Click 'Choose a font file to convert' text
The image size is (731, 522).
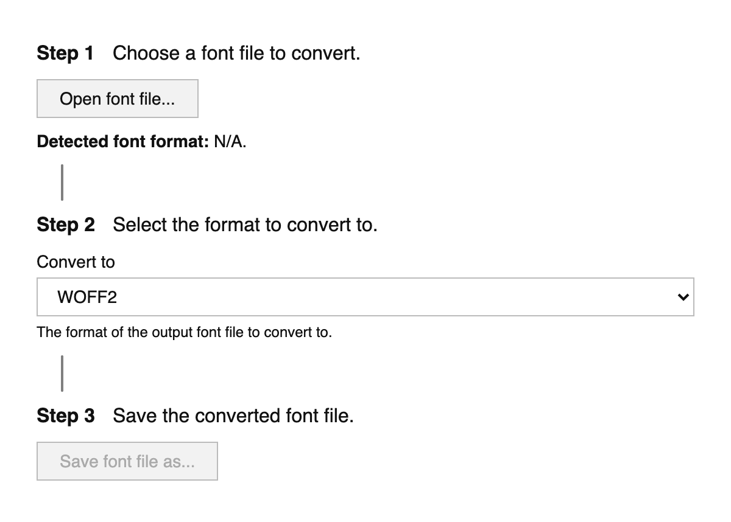point(236,54)
